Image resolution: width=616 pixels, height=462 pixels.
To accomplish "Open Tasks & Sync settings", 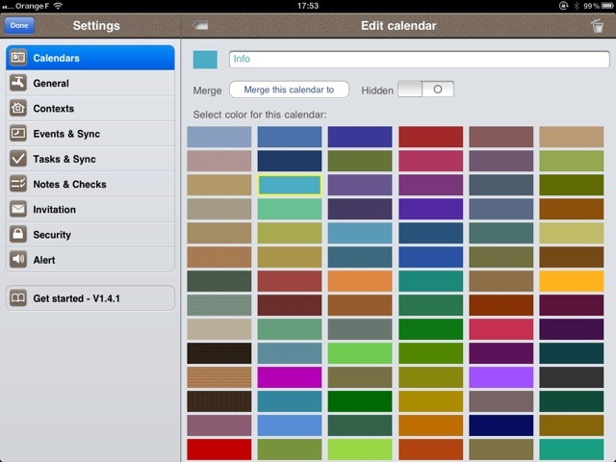I will click(90, 159).
